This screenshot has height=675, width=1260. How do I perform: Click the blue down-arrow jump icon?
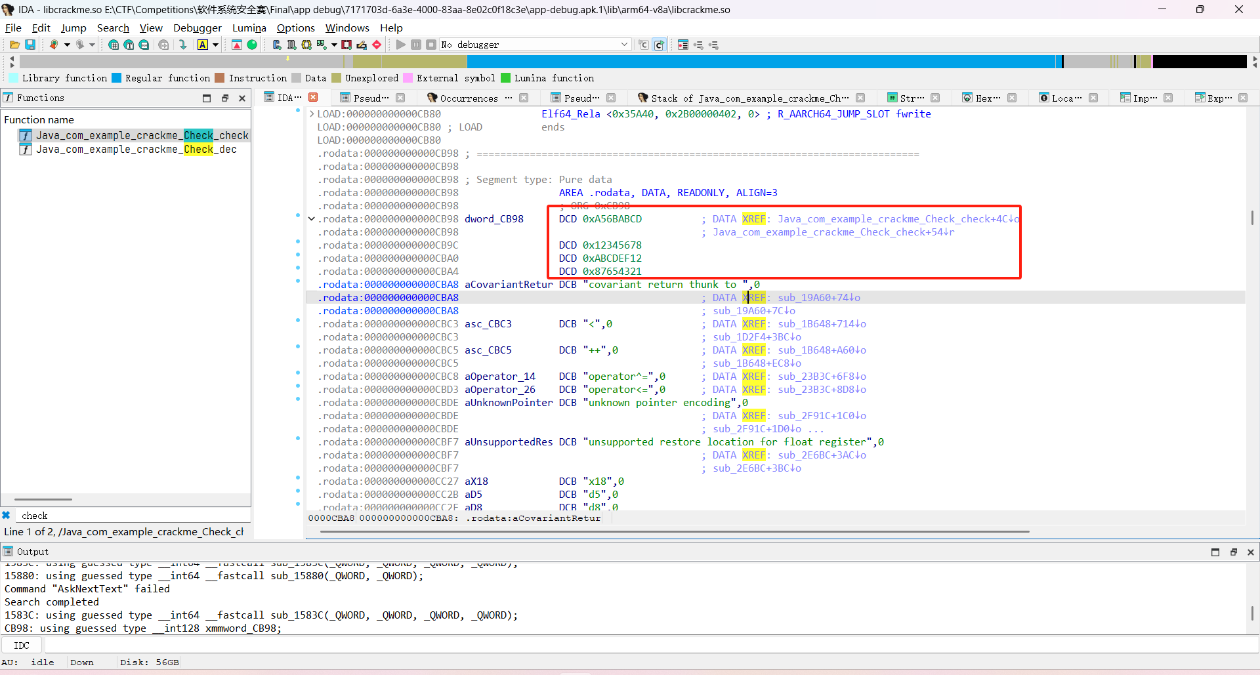tap(183, 45)
